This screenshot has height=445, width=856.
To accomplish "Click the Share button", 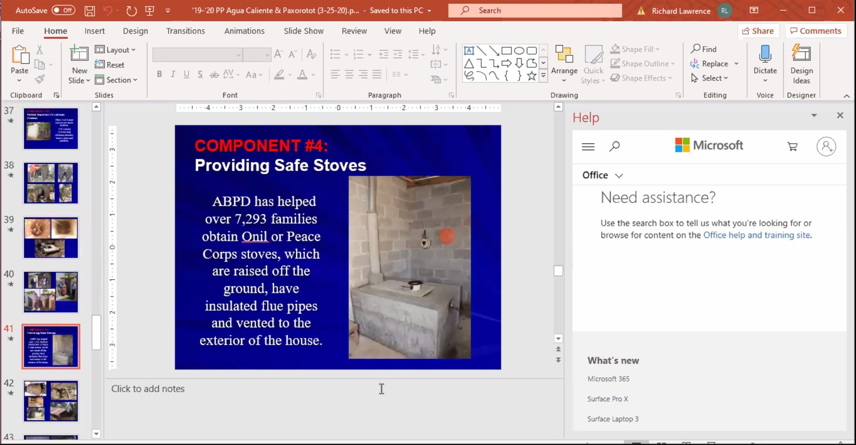I will [758, 31].
